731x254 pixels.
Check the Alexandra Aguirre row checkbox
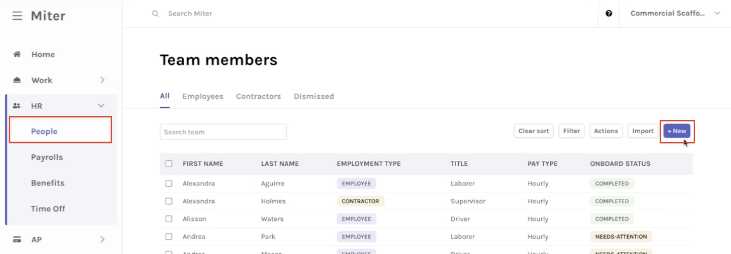[169, 184]
